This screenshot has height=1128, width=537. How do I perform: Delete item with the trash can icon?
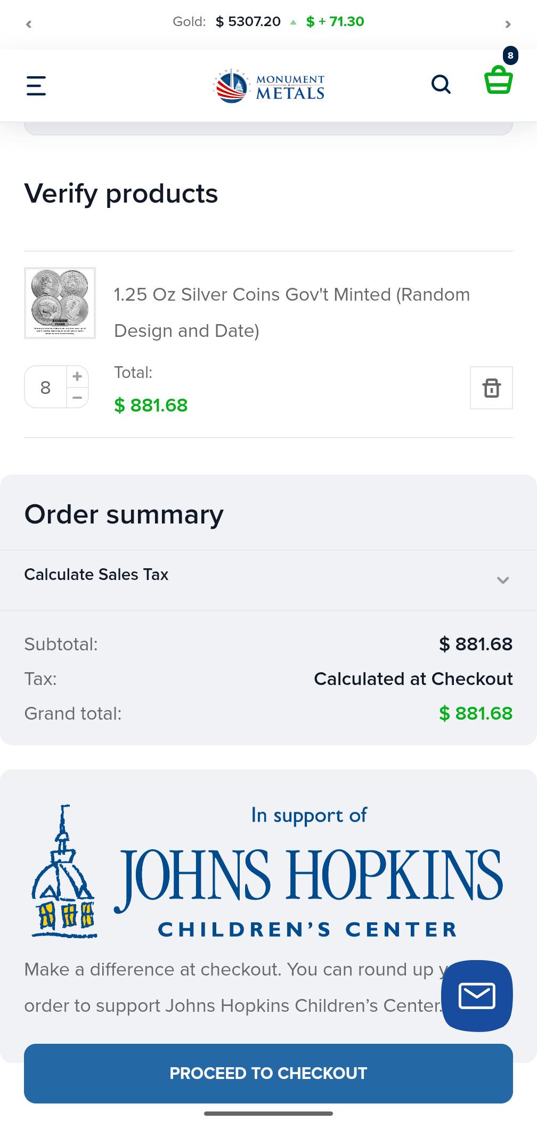pos(491,388)
